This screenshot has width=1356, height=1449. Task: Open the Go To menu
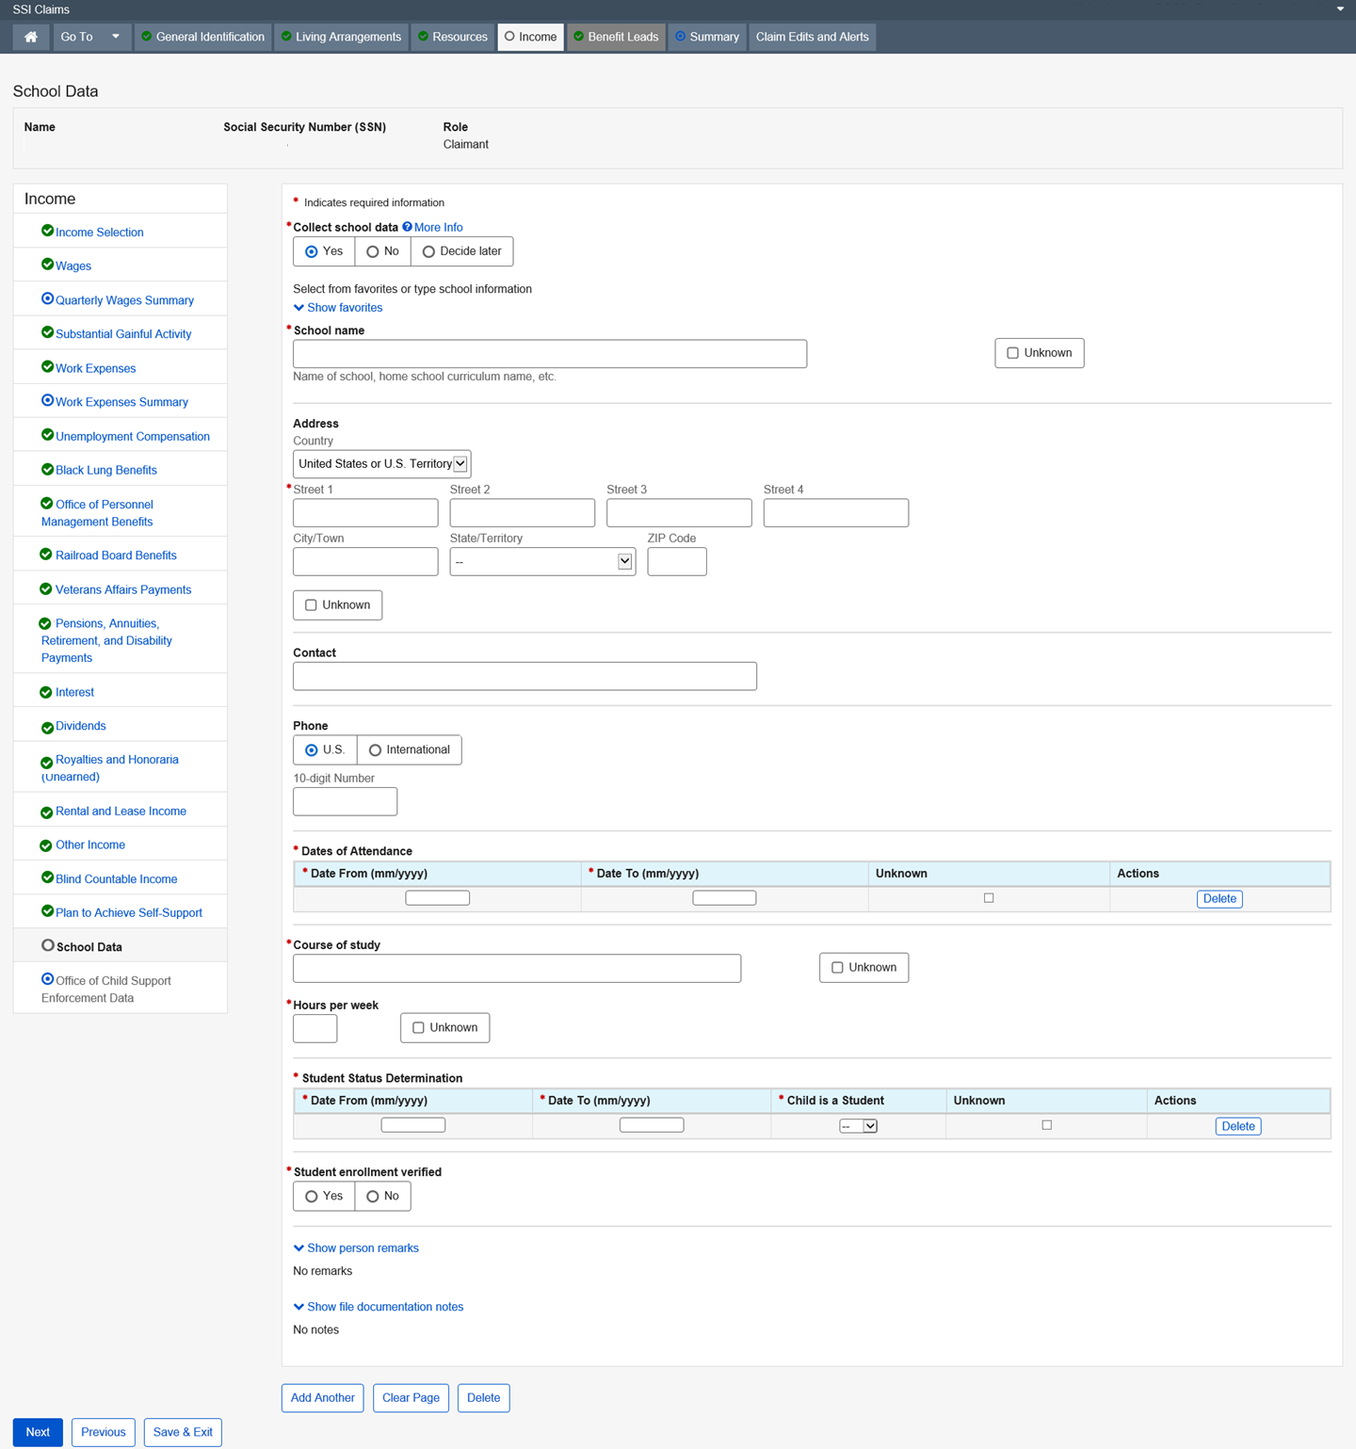(x=90, y=37)
